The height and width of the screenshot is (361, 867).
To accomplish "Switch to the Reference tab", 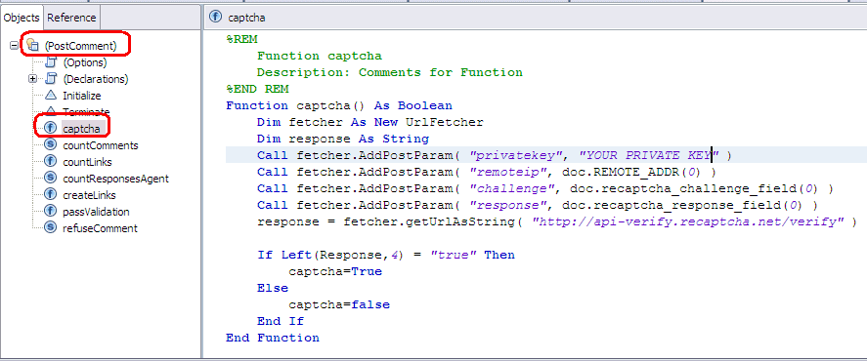I will pos(71,18).
